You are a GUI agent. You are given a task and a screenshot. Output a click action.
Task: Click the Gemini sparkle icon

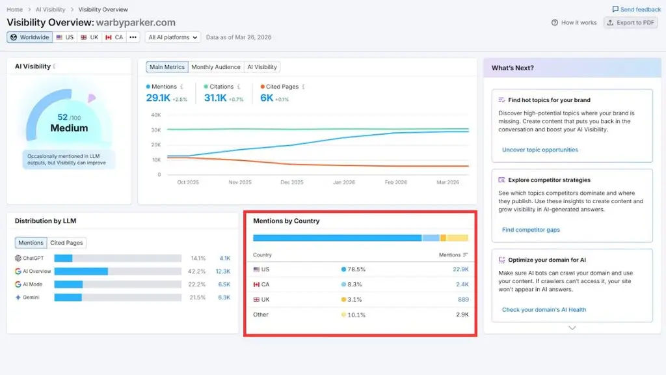[18, 297]
